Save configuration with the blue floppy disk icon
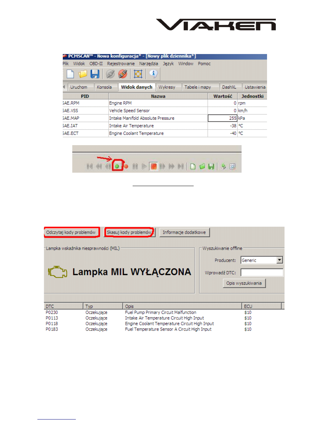The image size is (315, 446). pos(95,74)
